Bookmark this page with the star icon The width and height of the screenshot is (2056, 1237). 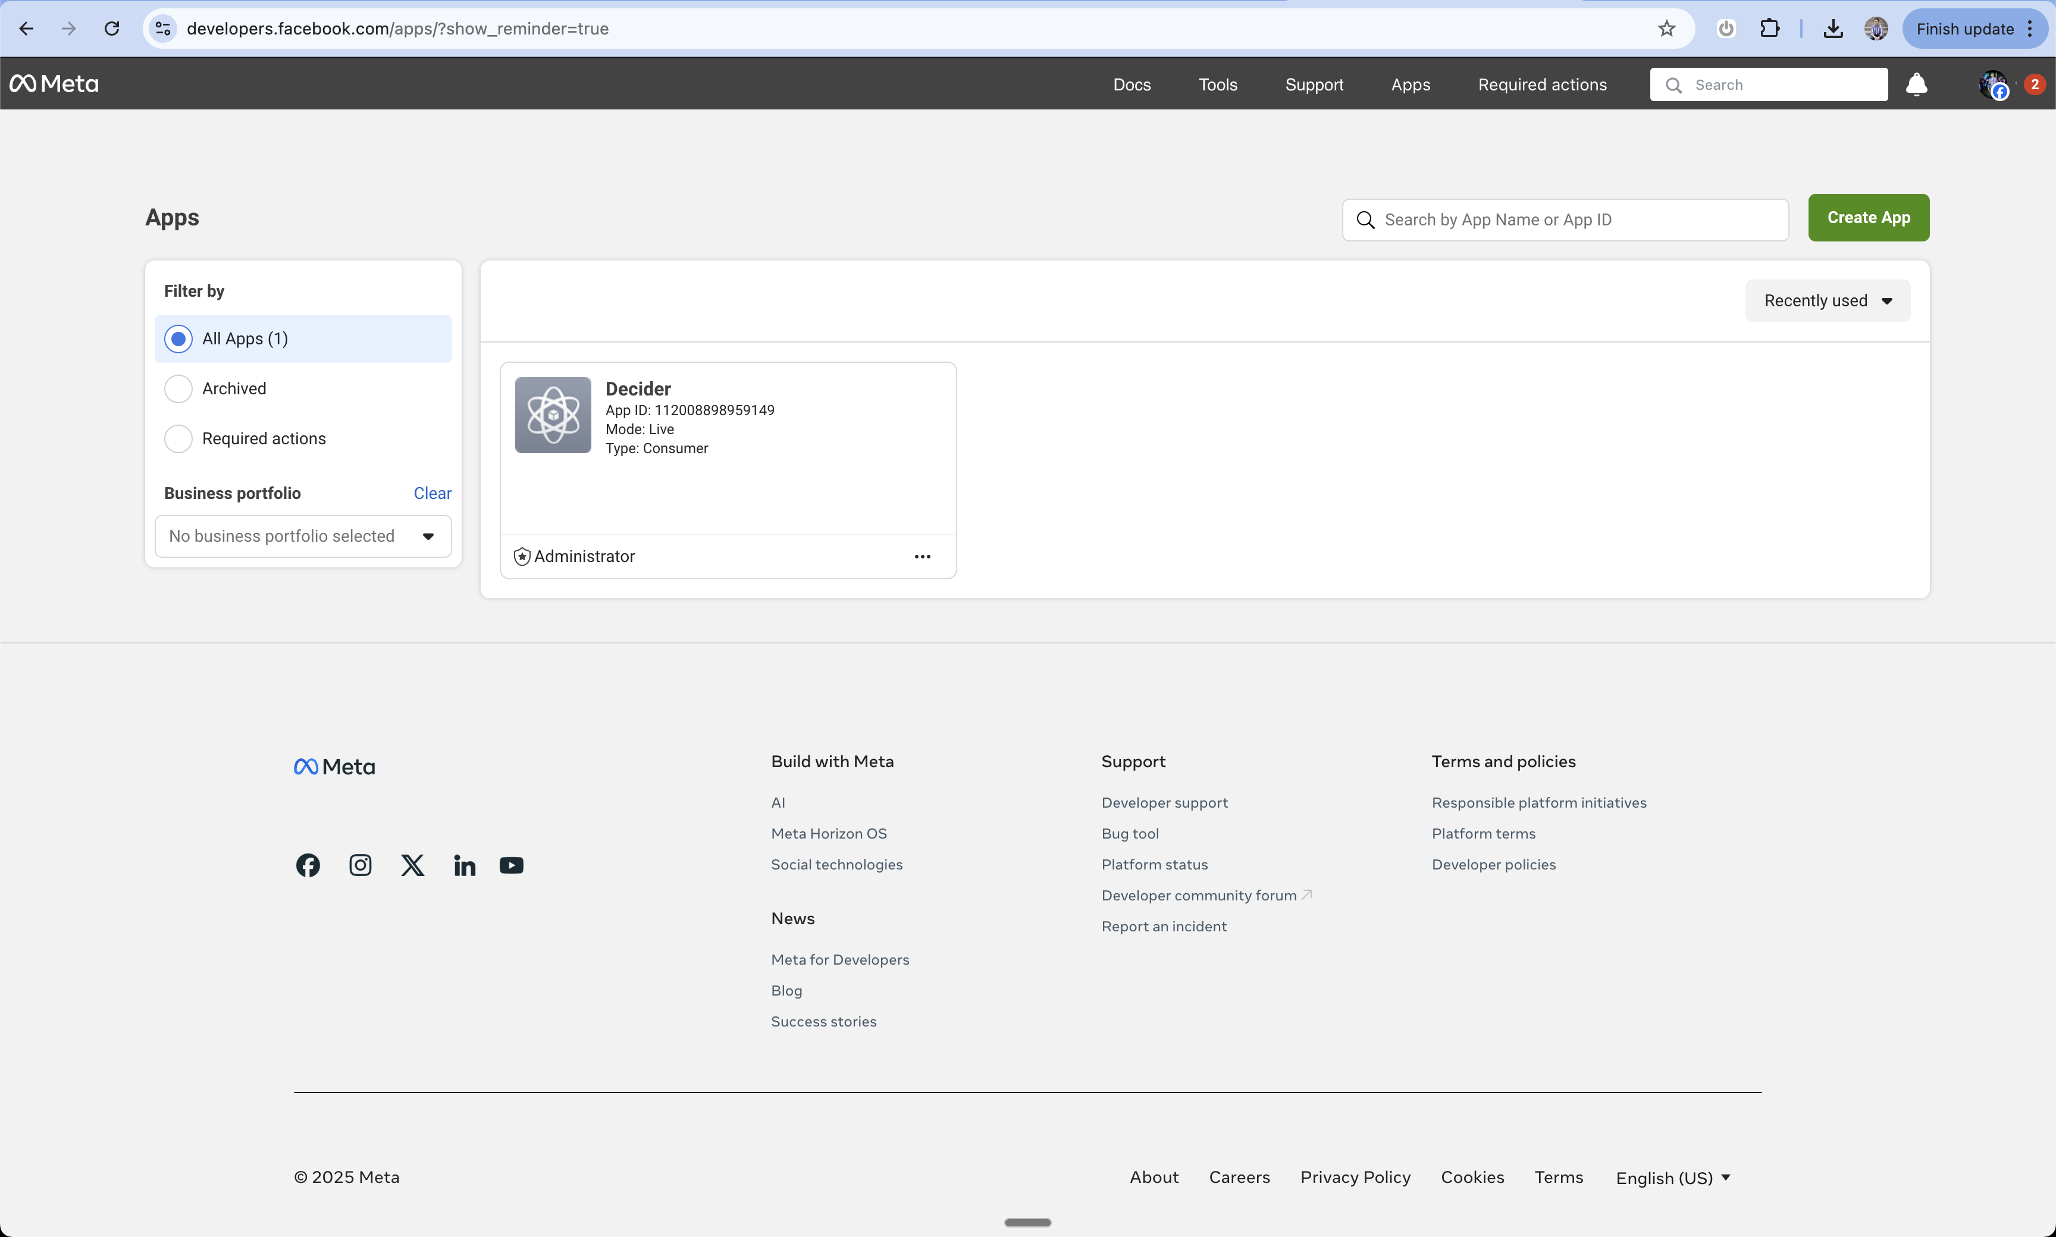coord(1666,29)
